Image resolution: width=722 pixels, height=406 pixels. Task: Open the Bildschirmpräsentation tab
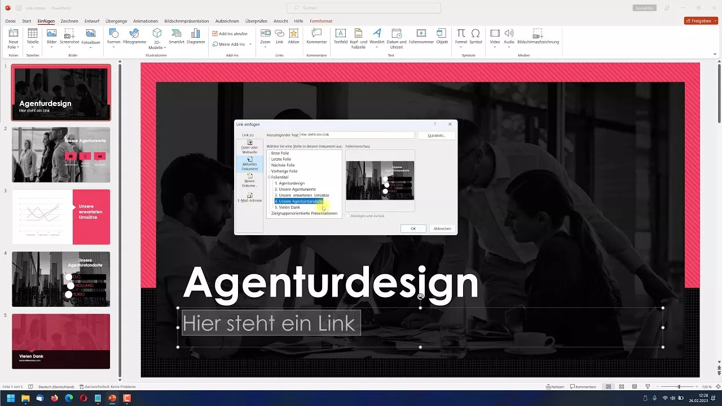(186, 21)
